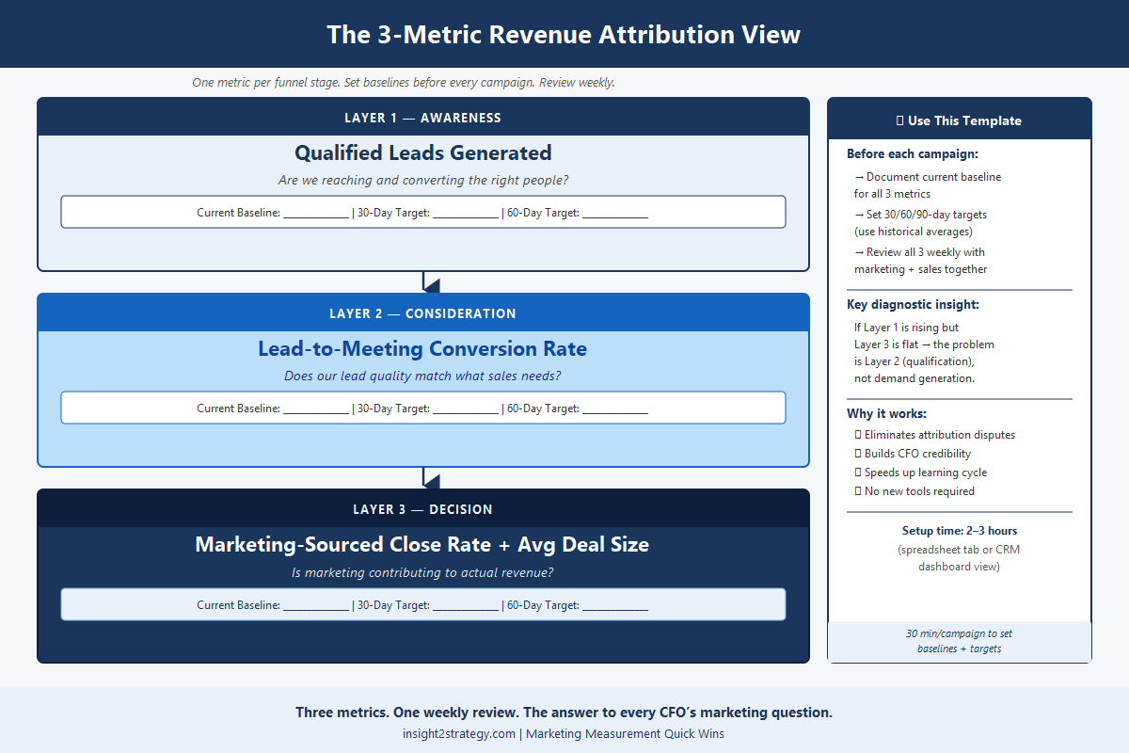The height and width of the screenshot is (753, 1129).
Task: Click the "Why it works:" heading
Action: point(886,413)
